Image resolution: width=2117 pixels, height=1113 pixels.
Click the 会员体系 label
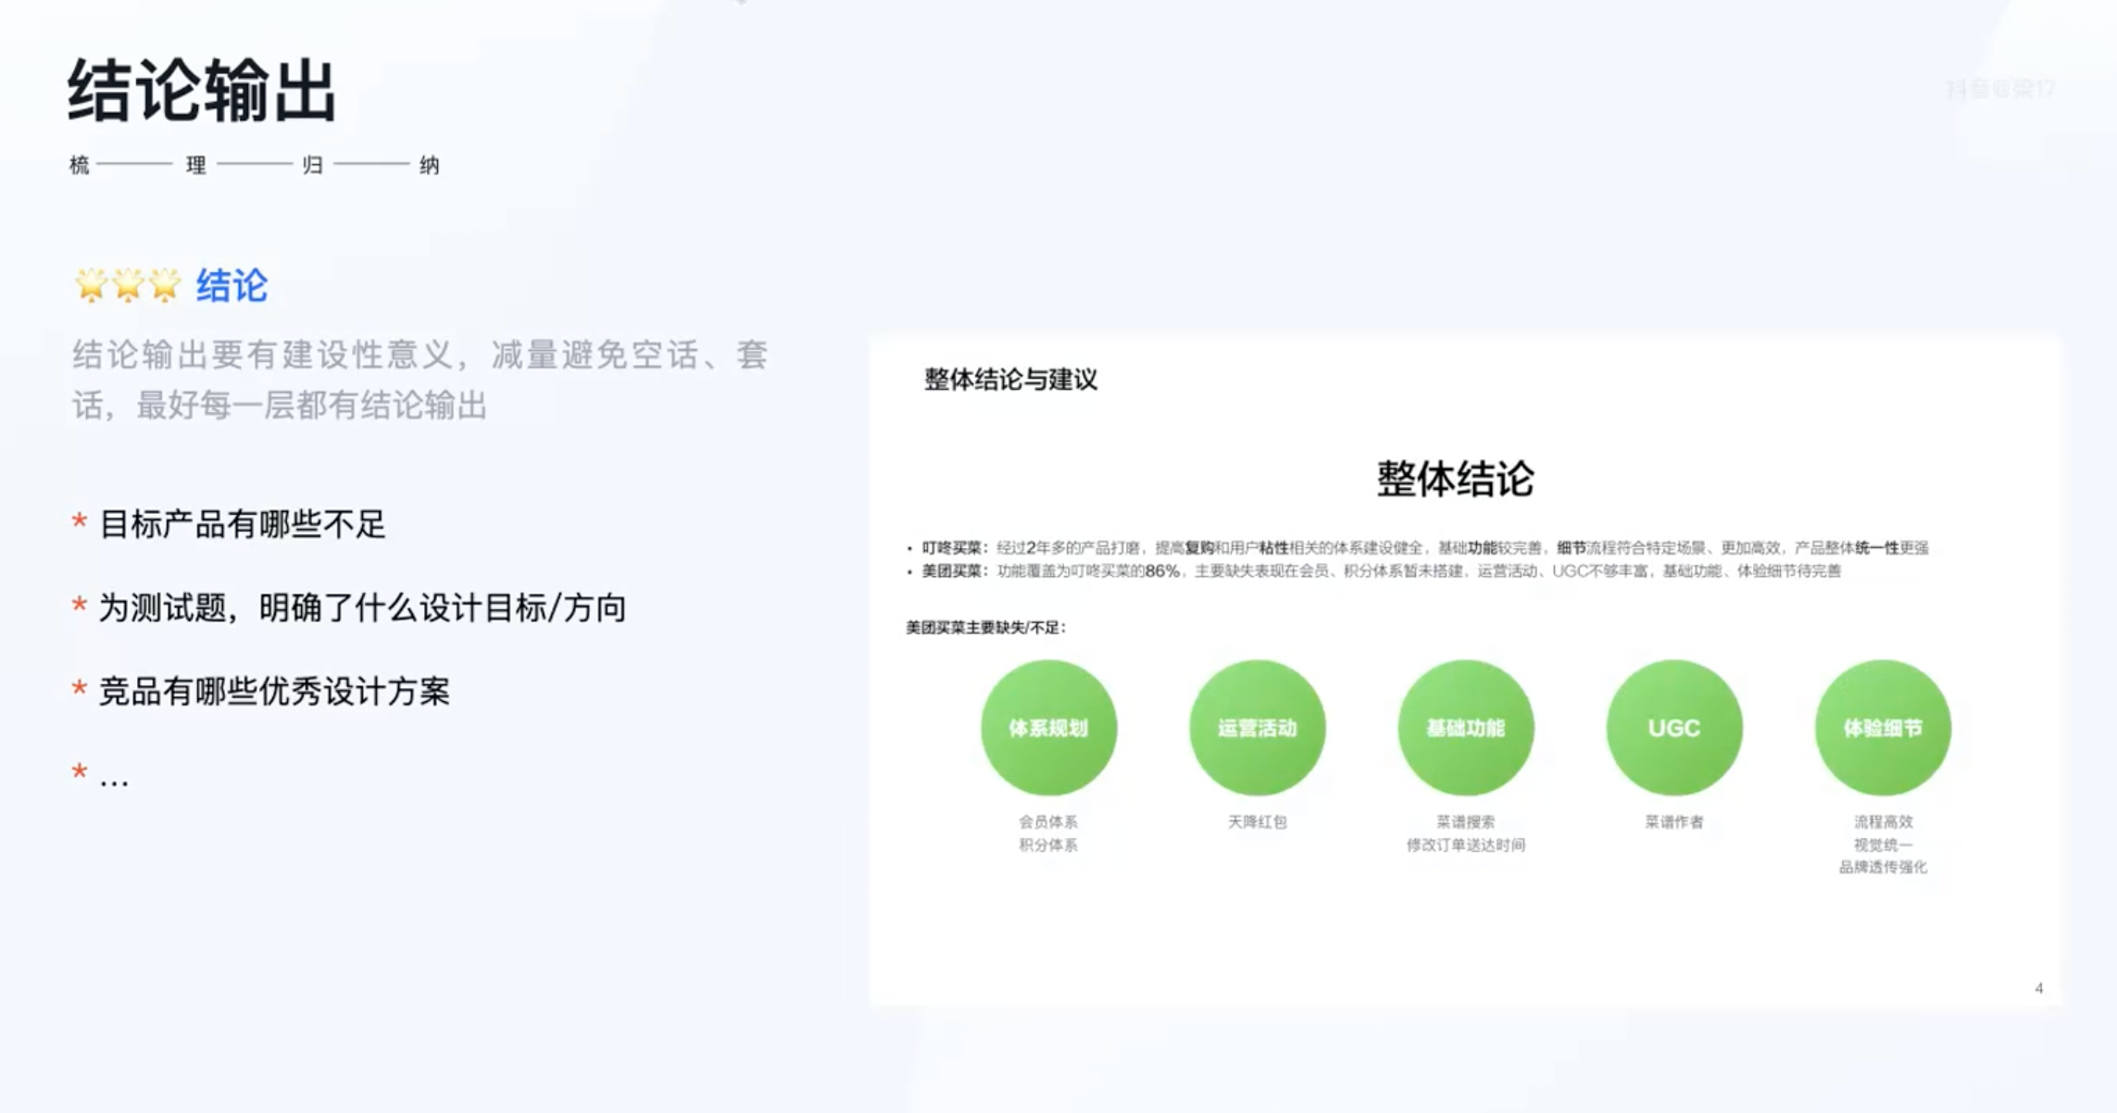pyautogui.click(x=1048, y=821)
